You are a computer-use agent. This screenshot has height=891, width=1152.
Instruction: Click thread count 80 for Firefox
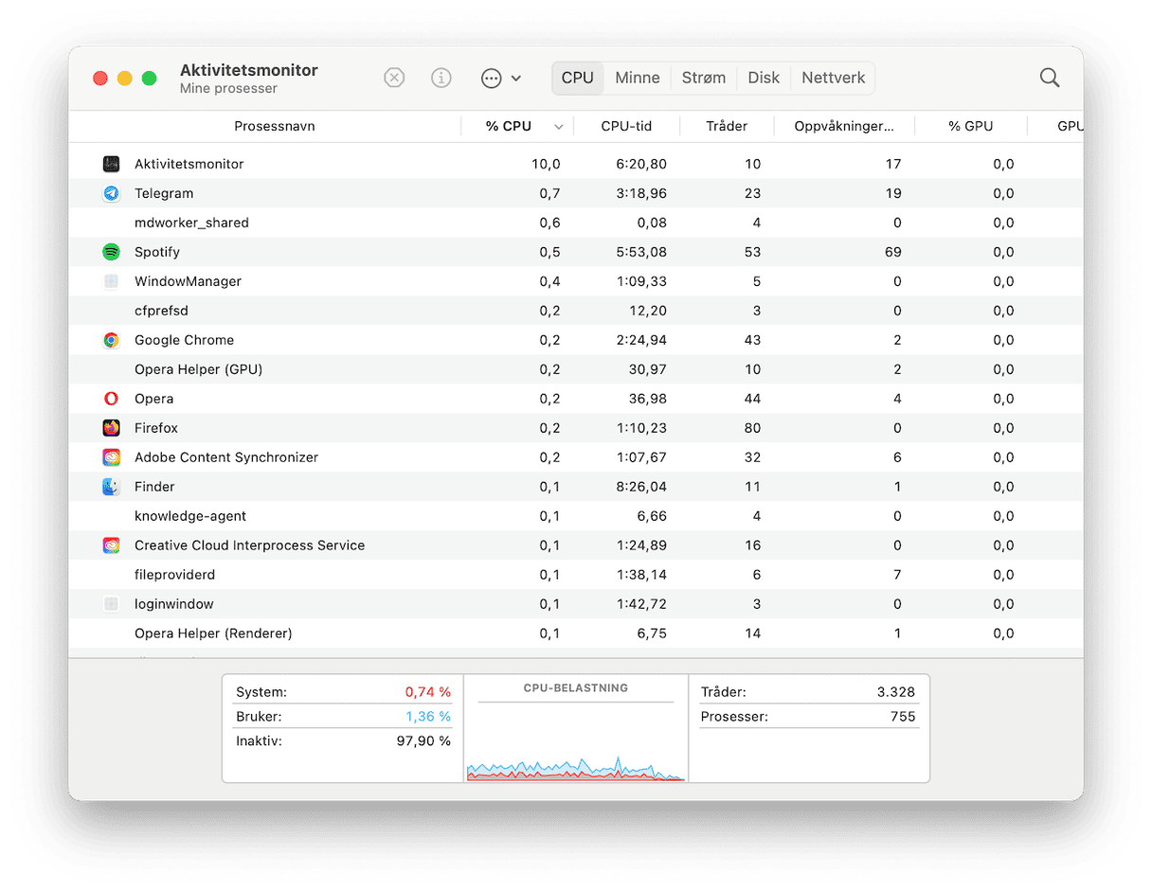pos(752,428)
